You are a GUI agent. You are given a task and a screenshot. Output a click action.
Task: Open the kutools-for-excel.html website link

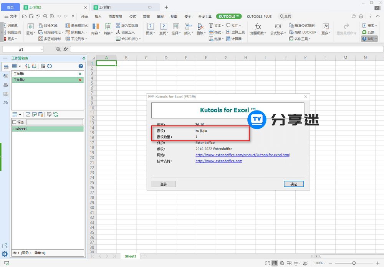point(242,155)
